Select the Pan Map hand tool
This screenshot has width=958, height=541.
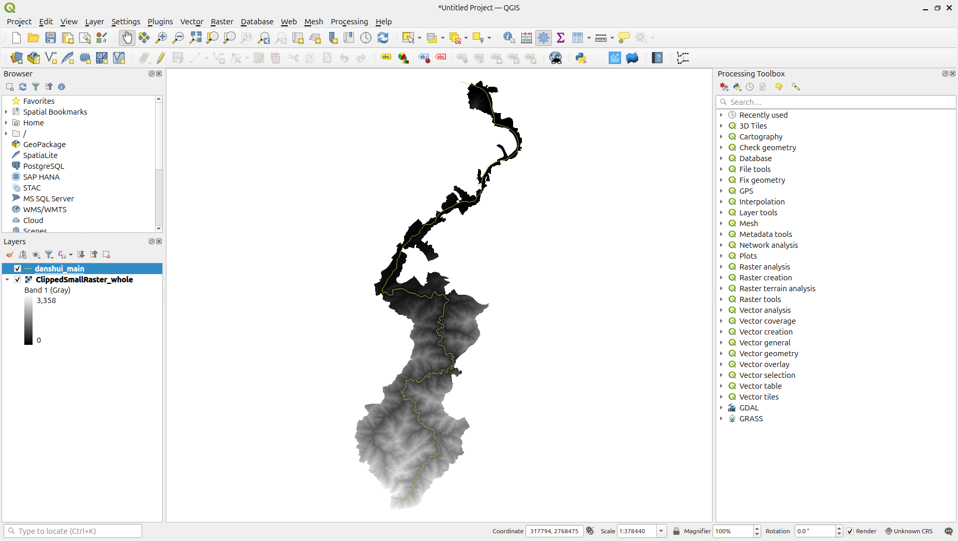127,38
